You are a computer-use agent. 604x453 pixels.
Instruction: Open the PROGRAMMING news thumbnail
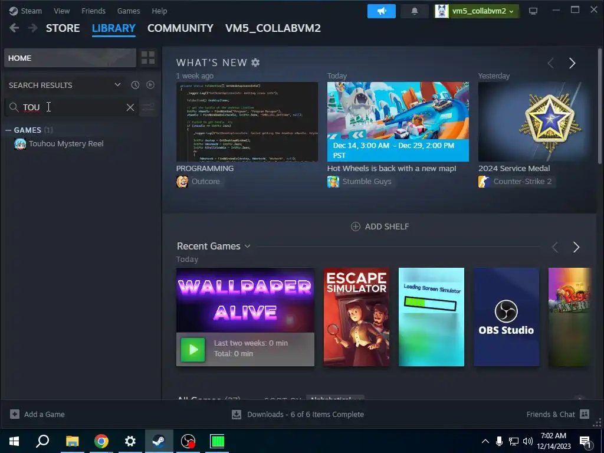tap(247, 122)
